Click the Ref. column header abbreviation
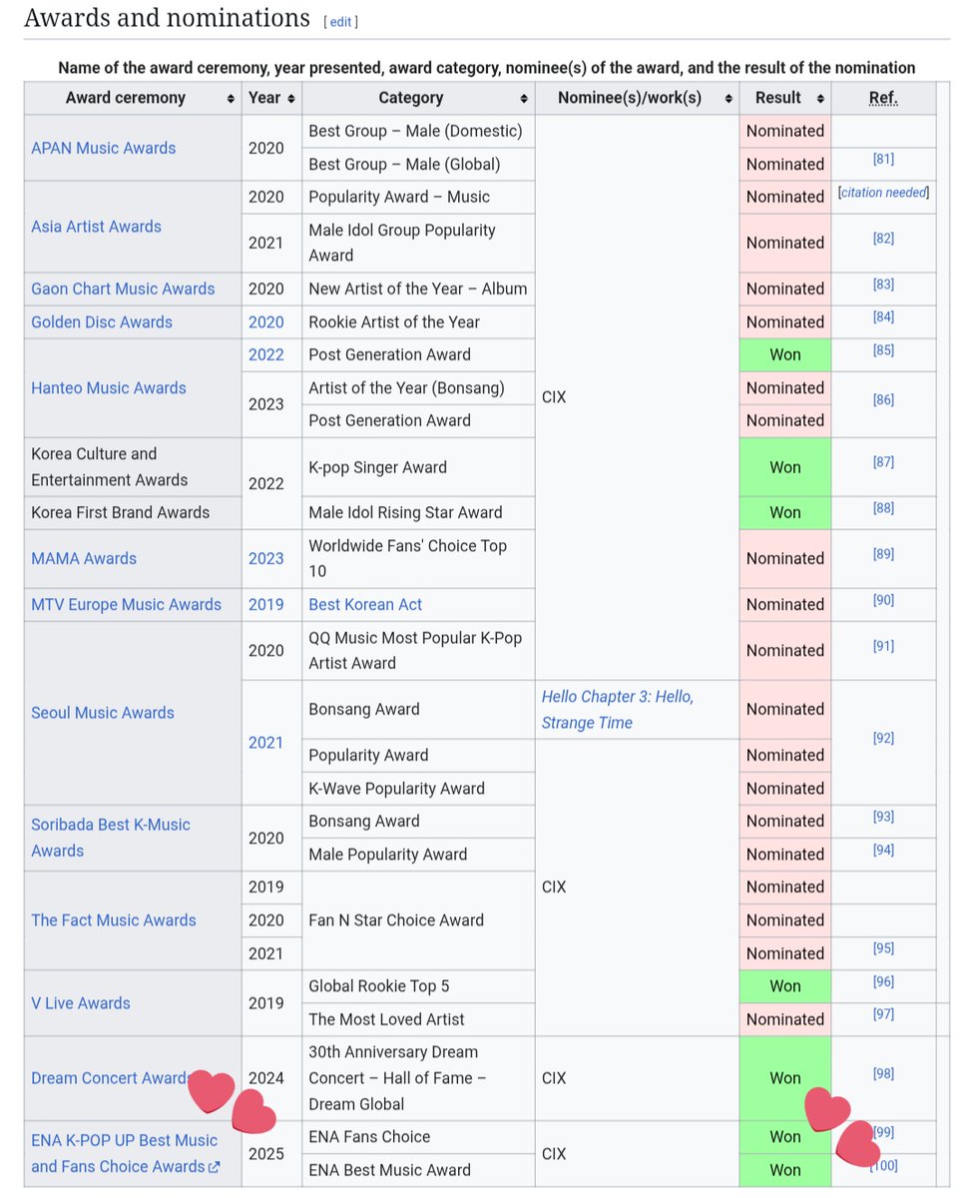Viewport: 974px width, 1198px height. point(883,98)
